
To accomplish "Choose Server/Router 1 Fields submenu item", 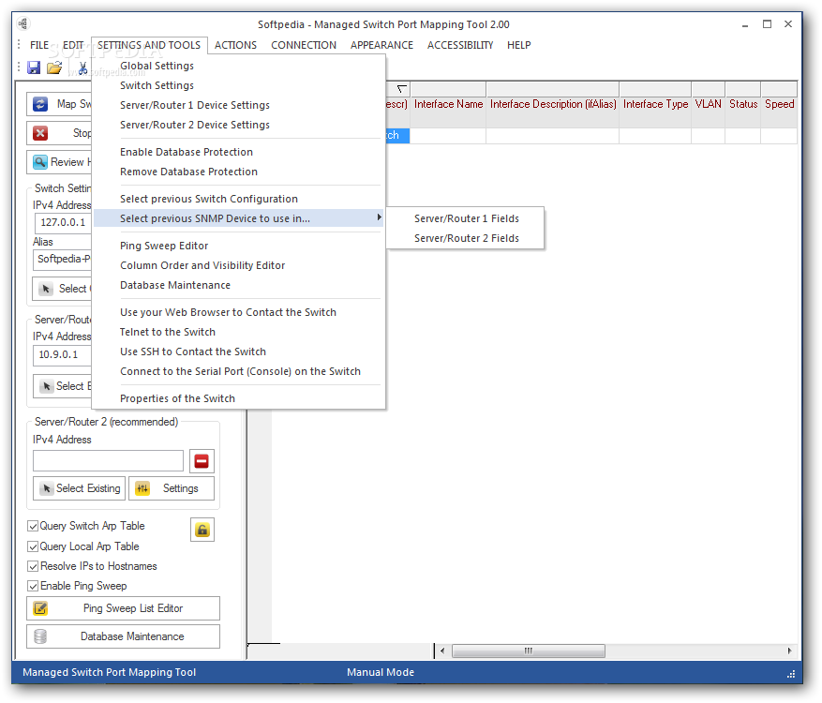I will pos(466,218).
